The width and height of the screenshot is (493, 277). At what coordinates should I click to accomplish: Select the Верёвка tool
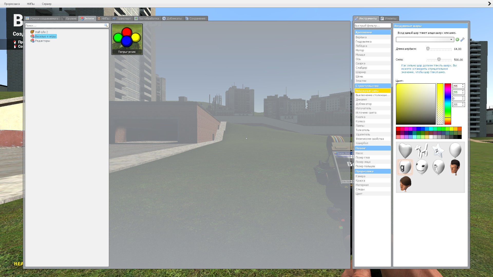click(x=373, y=37)
